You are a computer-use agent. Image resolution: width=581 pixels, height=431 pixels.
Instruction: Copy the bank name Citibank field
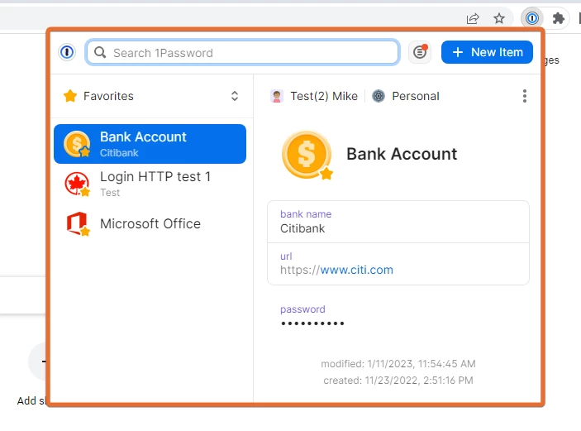[x=398, y=222]
